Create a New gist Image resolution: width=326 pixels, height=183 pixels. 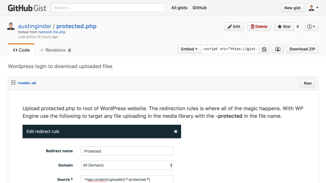click(292, 8)
